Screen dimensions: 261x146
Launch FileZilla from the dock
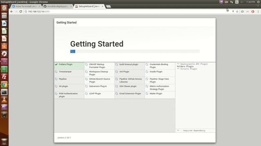pyautogui.click(x=4, y=77)
